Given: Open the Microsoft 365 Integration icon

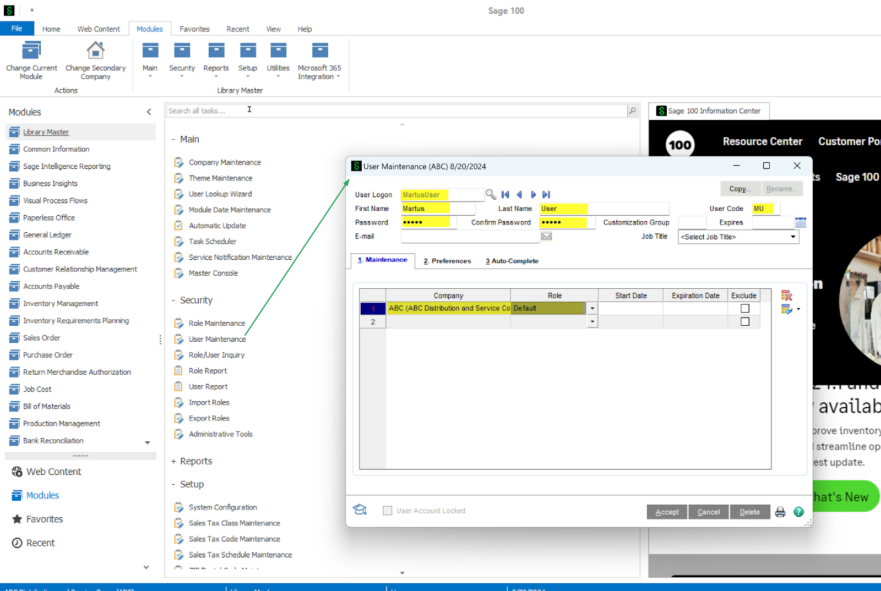Looking at the screenshot, I should coord(319,51).
